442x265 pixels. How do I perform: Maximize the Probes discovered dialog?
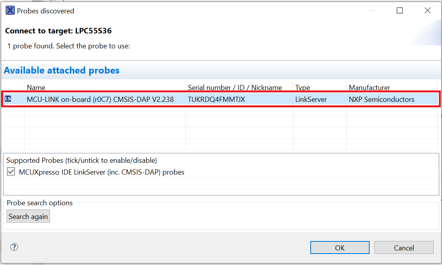tap(400, 11)
